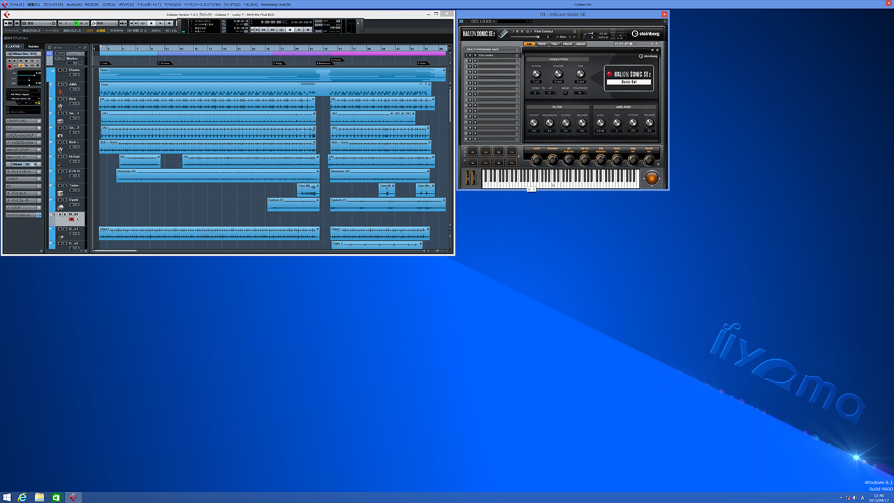Image resolution: width=894 pixels, height=503 pixels.
Task: Open the MIDI(M) menu
Action: coord(92,4)
